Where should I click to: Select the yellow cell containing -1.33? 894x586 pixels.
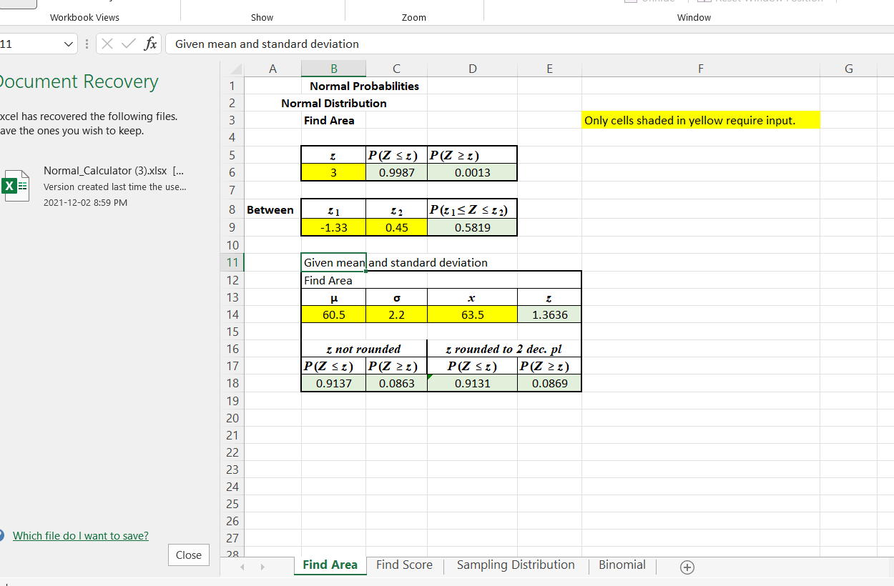333,227
